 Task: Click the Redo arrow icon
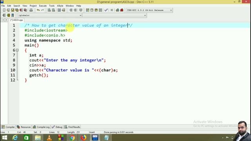[x=42, y=10]
